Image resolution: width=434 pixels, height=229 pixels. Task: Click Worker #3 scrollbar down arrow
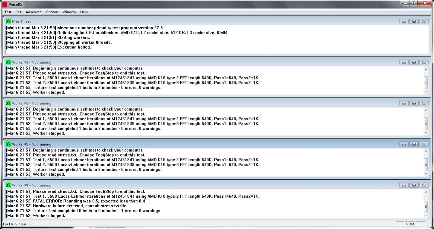pyautogui.click(x=426, y=174)
